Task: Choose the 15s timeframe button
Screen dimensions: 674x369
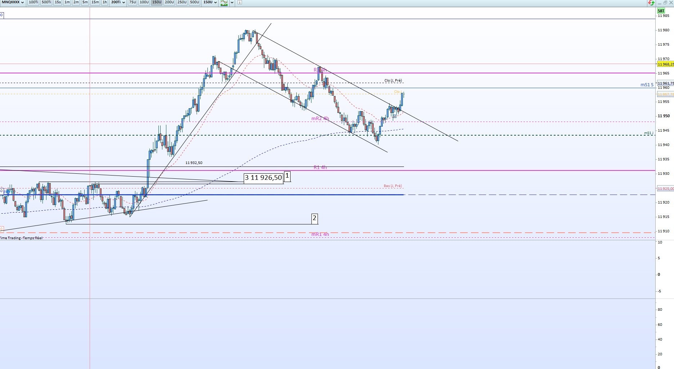Action: point(58,2)
